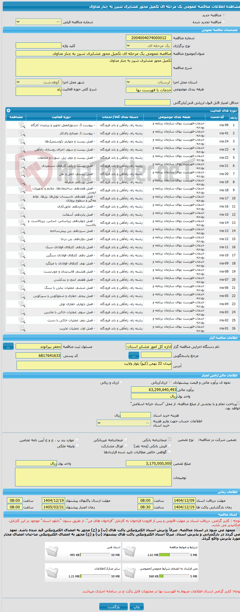Click the کلید واژه input field
Viewport: 240px width, 612px height.
pyautogui.click(x=39, y=46)
